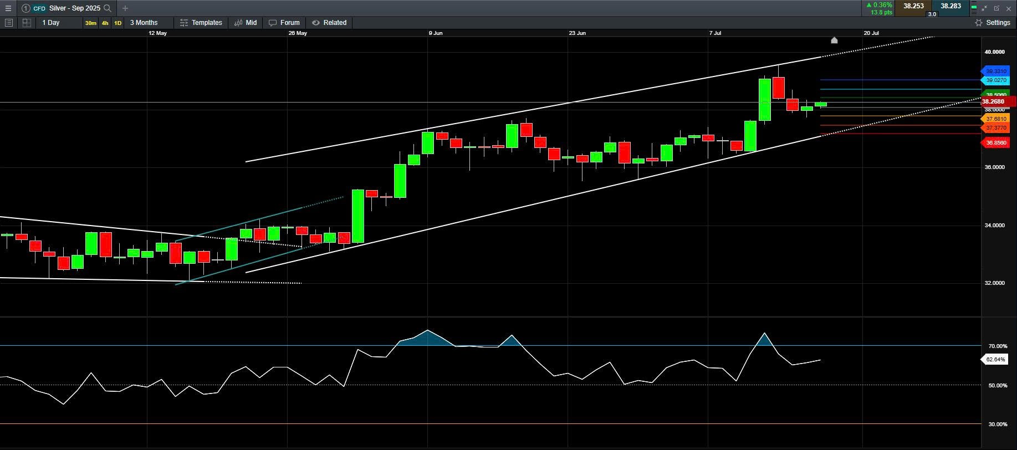This screenshot has height=450, width=1017.
Task: Click the Settings gear icon
Action: click(x=979, y=23)
